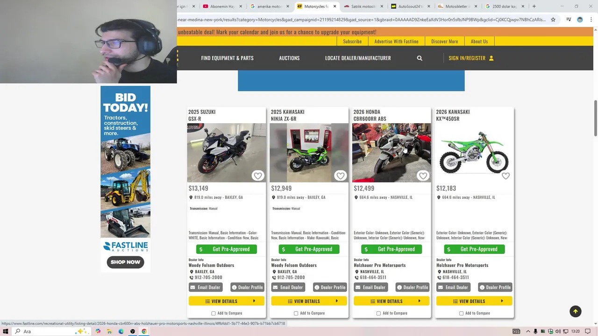Open Holzhauer Pro Motorsports on KX450SR card

click(462, 265)
